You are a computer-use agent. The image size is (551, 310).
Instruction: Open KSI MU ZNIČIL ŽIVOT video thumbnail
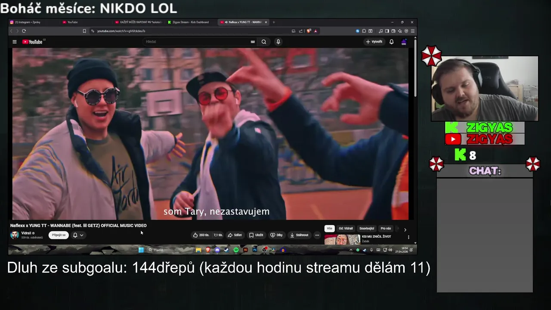[x=342, y=239]
